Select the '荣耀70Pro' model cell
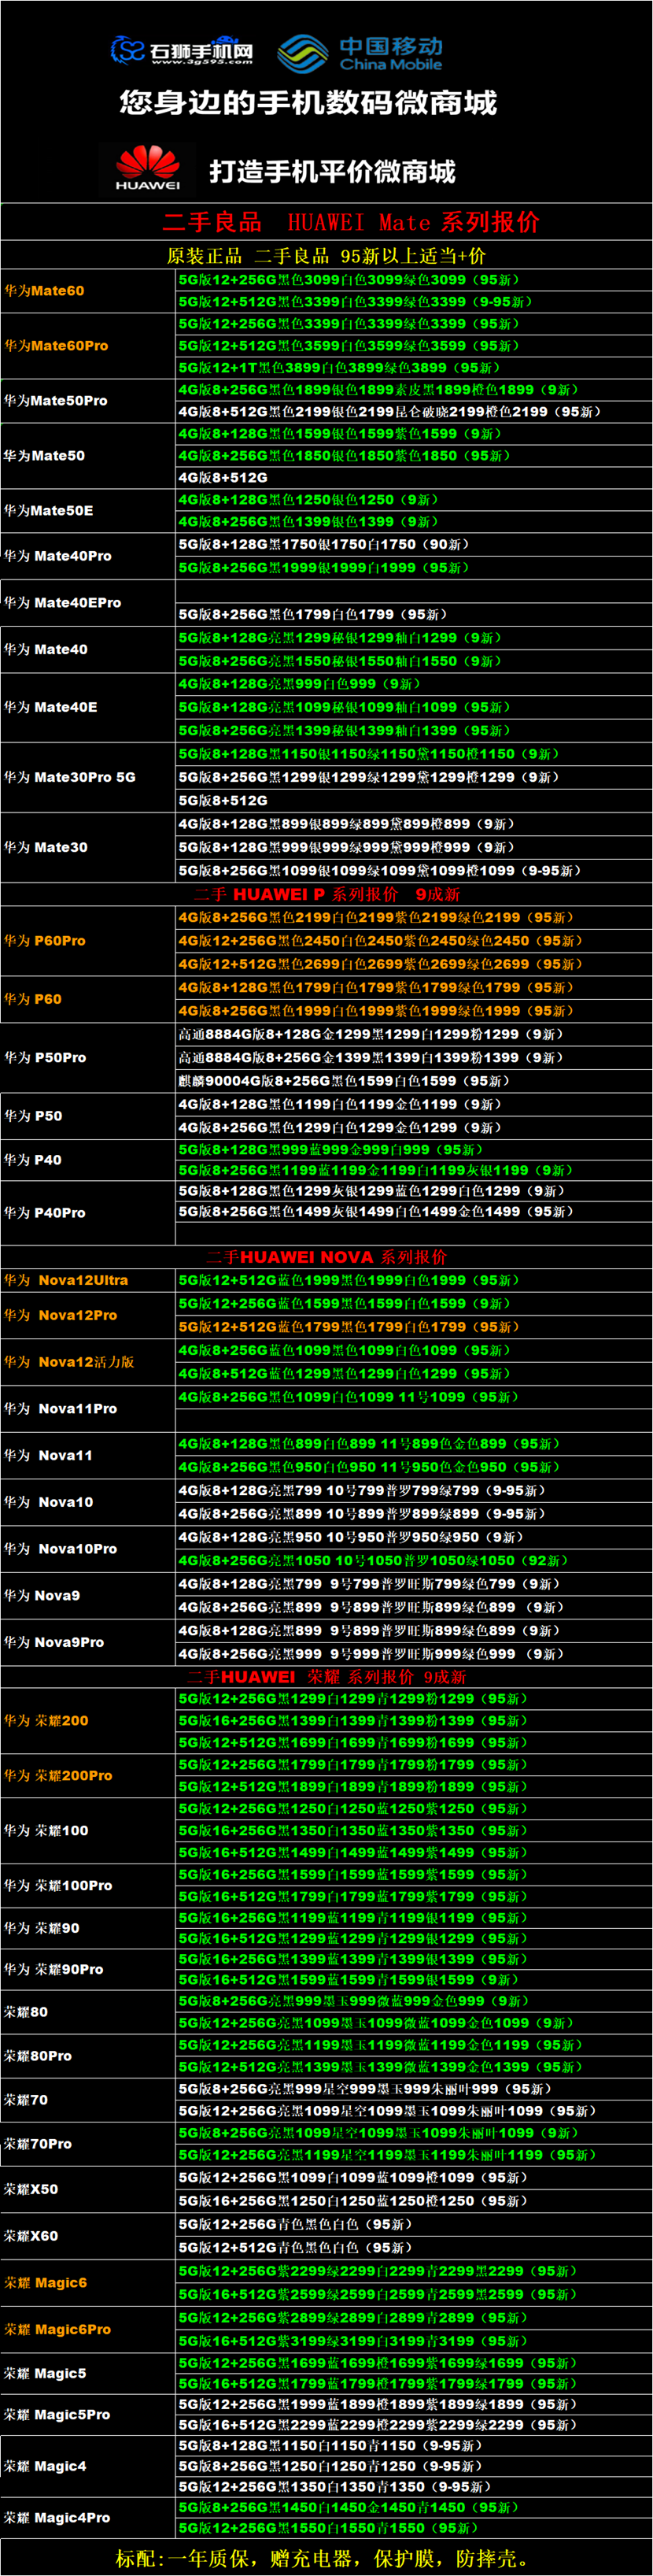Viewport: 653px width, 2576px height. (88, 2144)
